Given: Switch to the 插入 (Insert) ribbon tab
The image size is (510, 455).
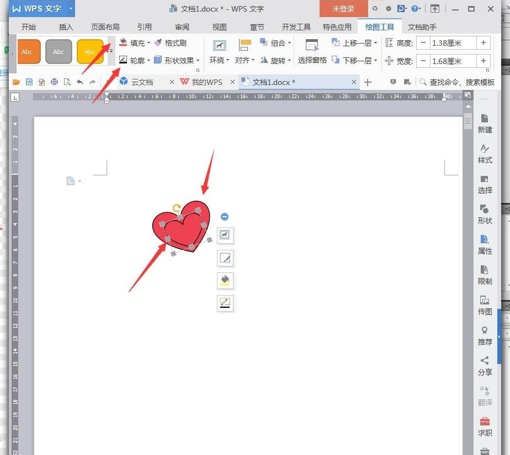Looking at the screenshot, I should point(66,27).
